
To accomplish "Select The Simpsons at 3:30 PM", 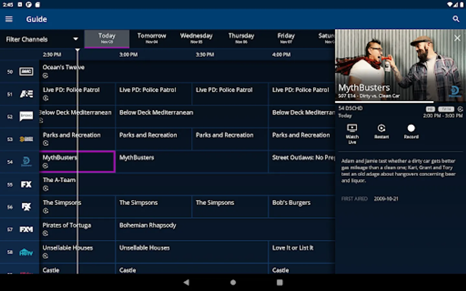I will point(230,207).
